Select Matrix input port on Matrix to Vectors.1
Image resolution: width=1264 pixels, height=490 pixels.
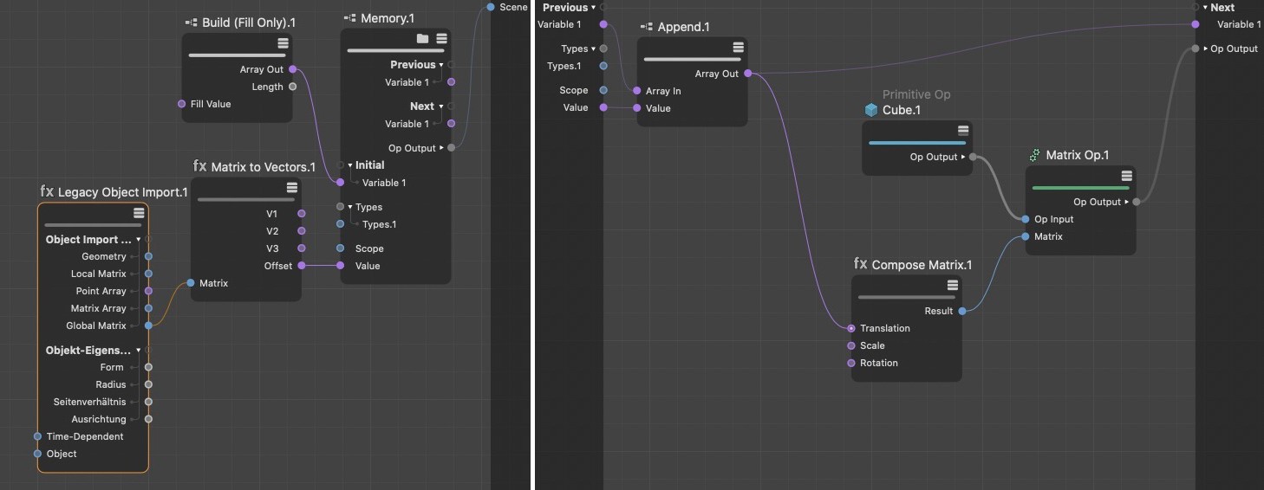191,283
